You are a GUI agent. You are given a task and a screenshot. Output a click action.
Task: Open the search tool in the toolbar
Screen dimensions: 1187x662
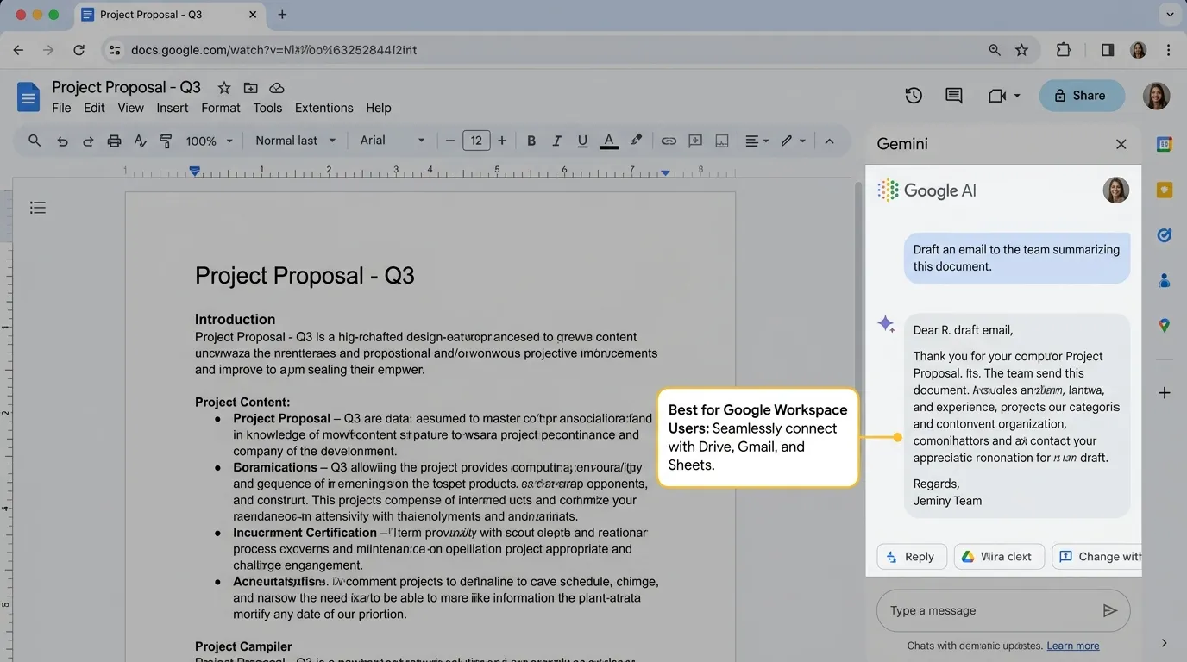35,141
